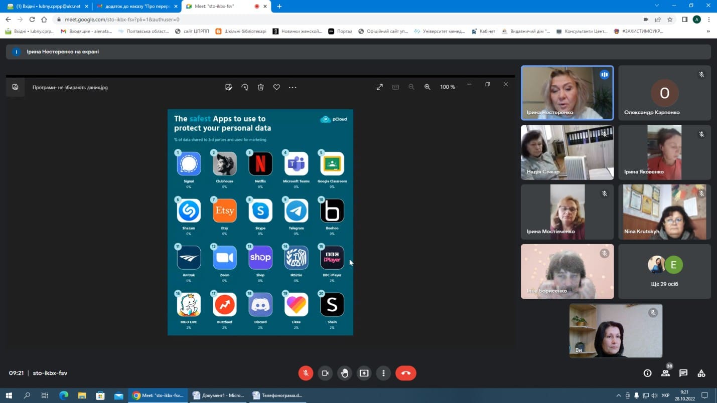Select Nina Krutskyh video tile
717x403 pixels.
(x=664, y=212)
